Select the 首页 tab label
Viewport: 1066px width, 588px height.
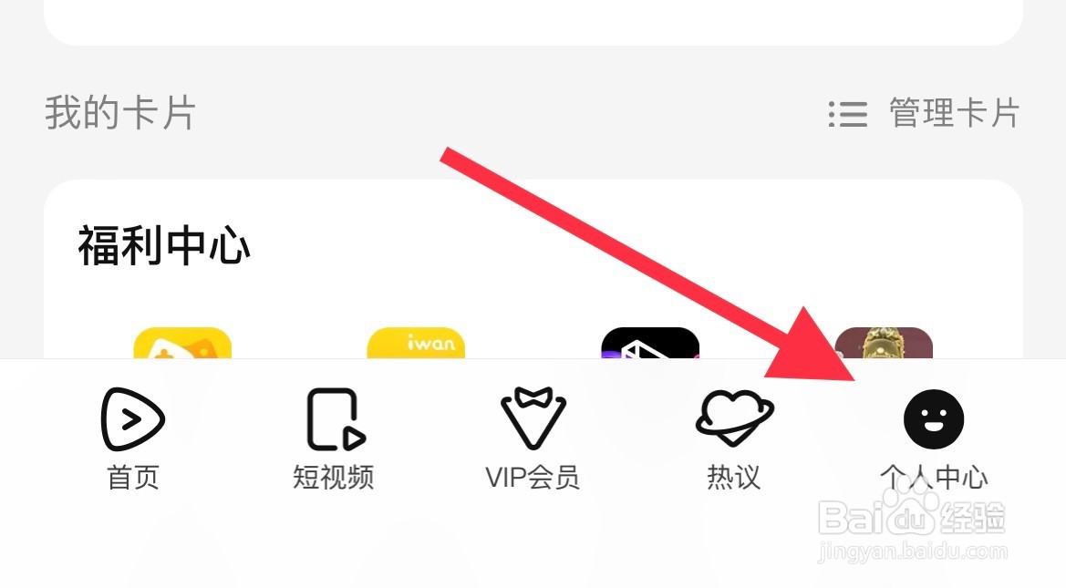tap(133, 477)
